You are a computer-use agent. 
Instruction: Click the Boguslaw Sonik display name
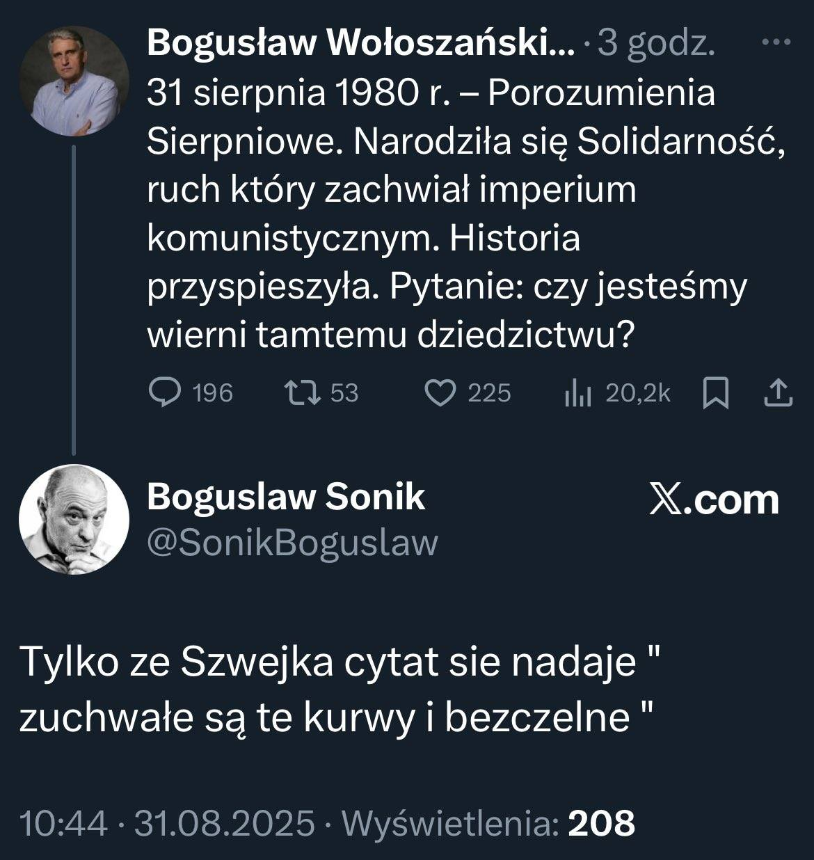(x=286, y=497)
